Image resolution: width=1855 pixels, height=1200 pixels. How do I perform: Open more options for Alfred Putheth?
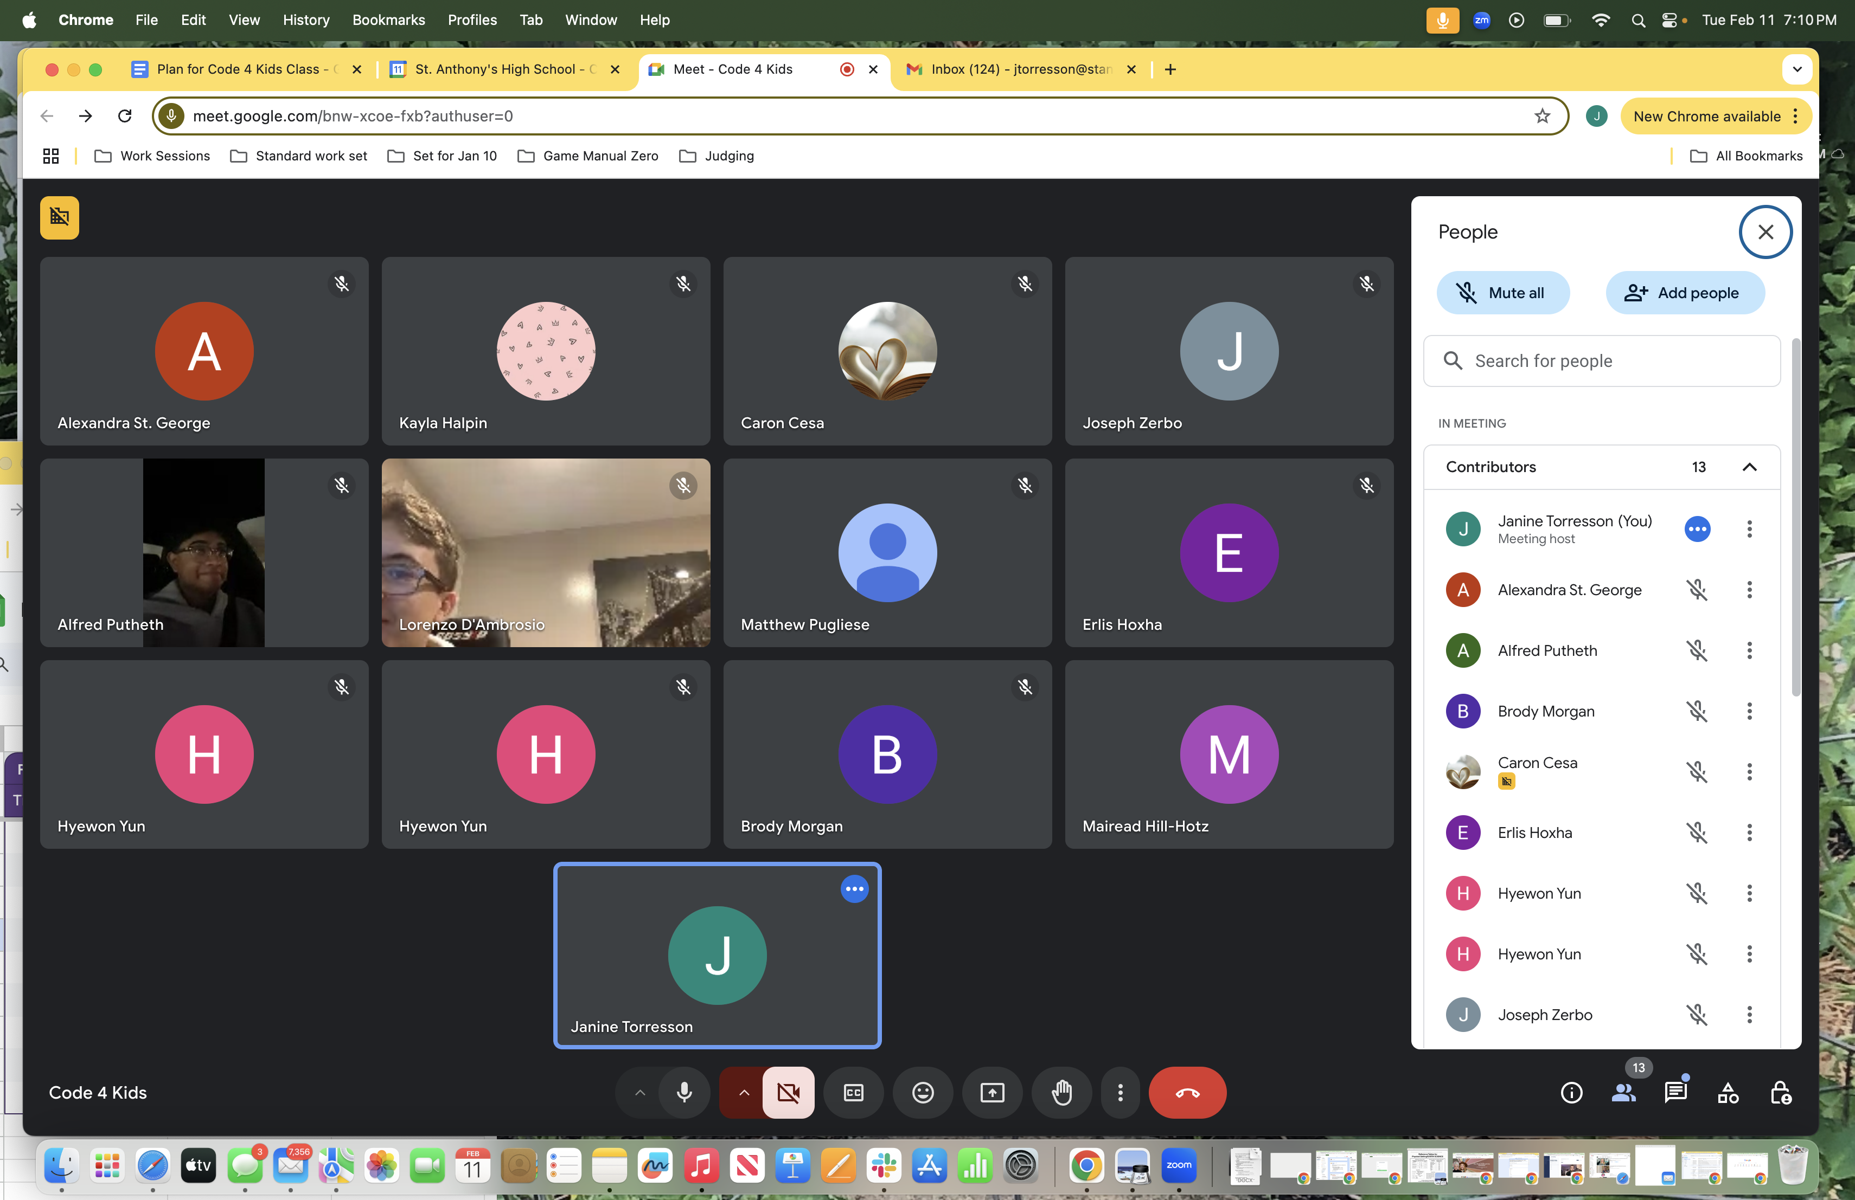[x=1749, y=651]
